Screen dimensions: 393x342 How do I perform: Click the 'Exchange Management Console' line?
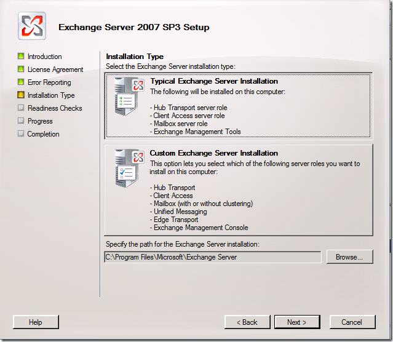pos(199,228)
